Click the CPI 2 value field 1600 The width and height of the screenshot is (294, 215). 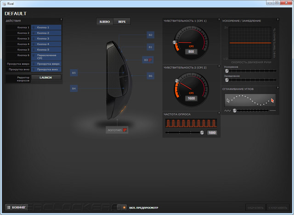point(191,98)
